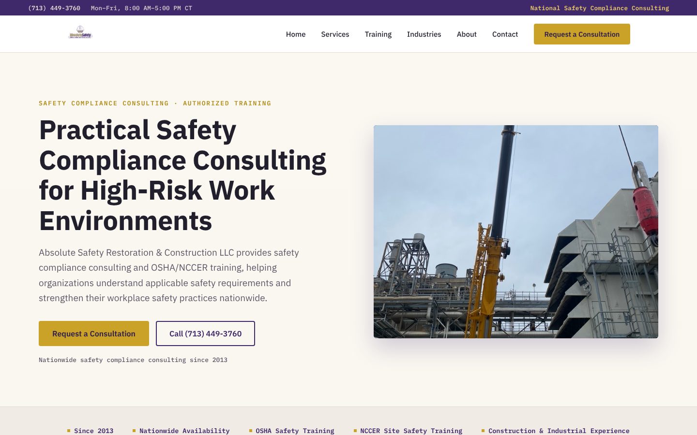Click hero Request a Consultation button
The width and height of the screenshot is (697, 435).
94,333
